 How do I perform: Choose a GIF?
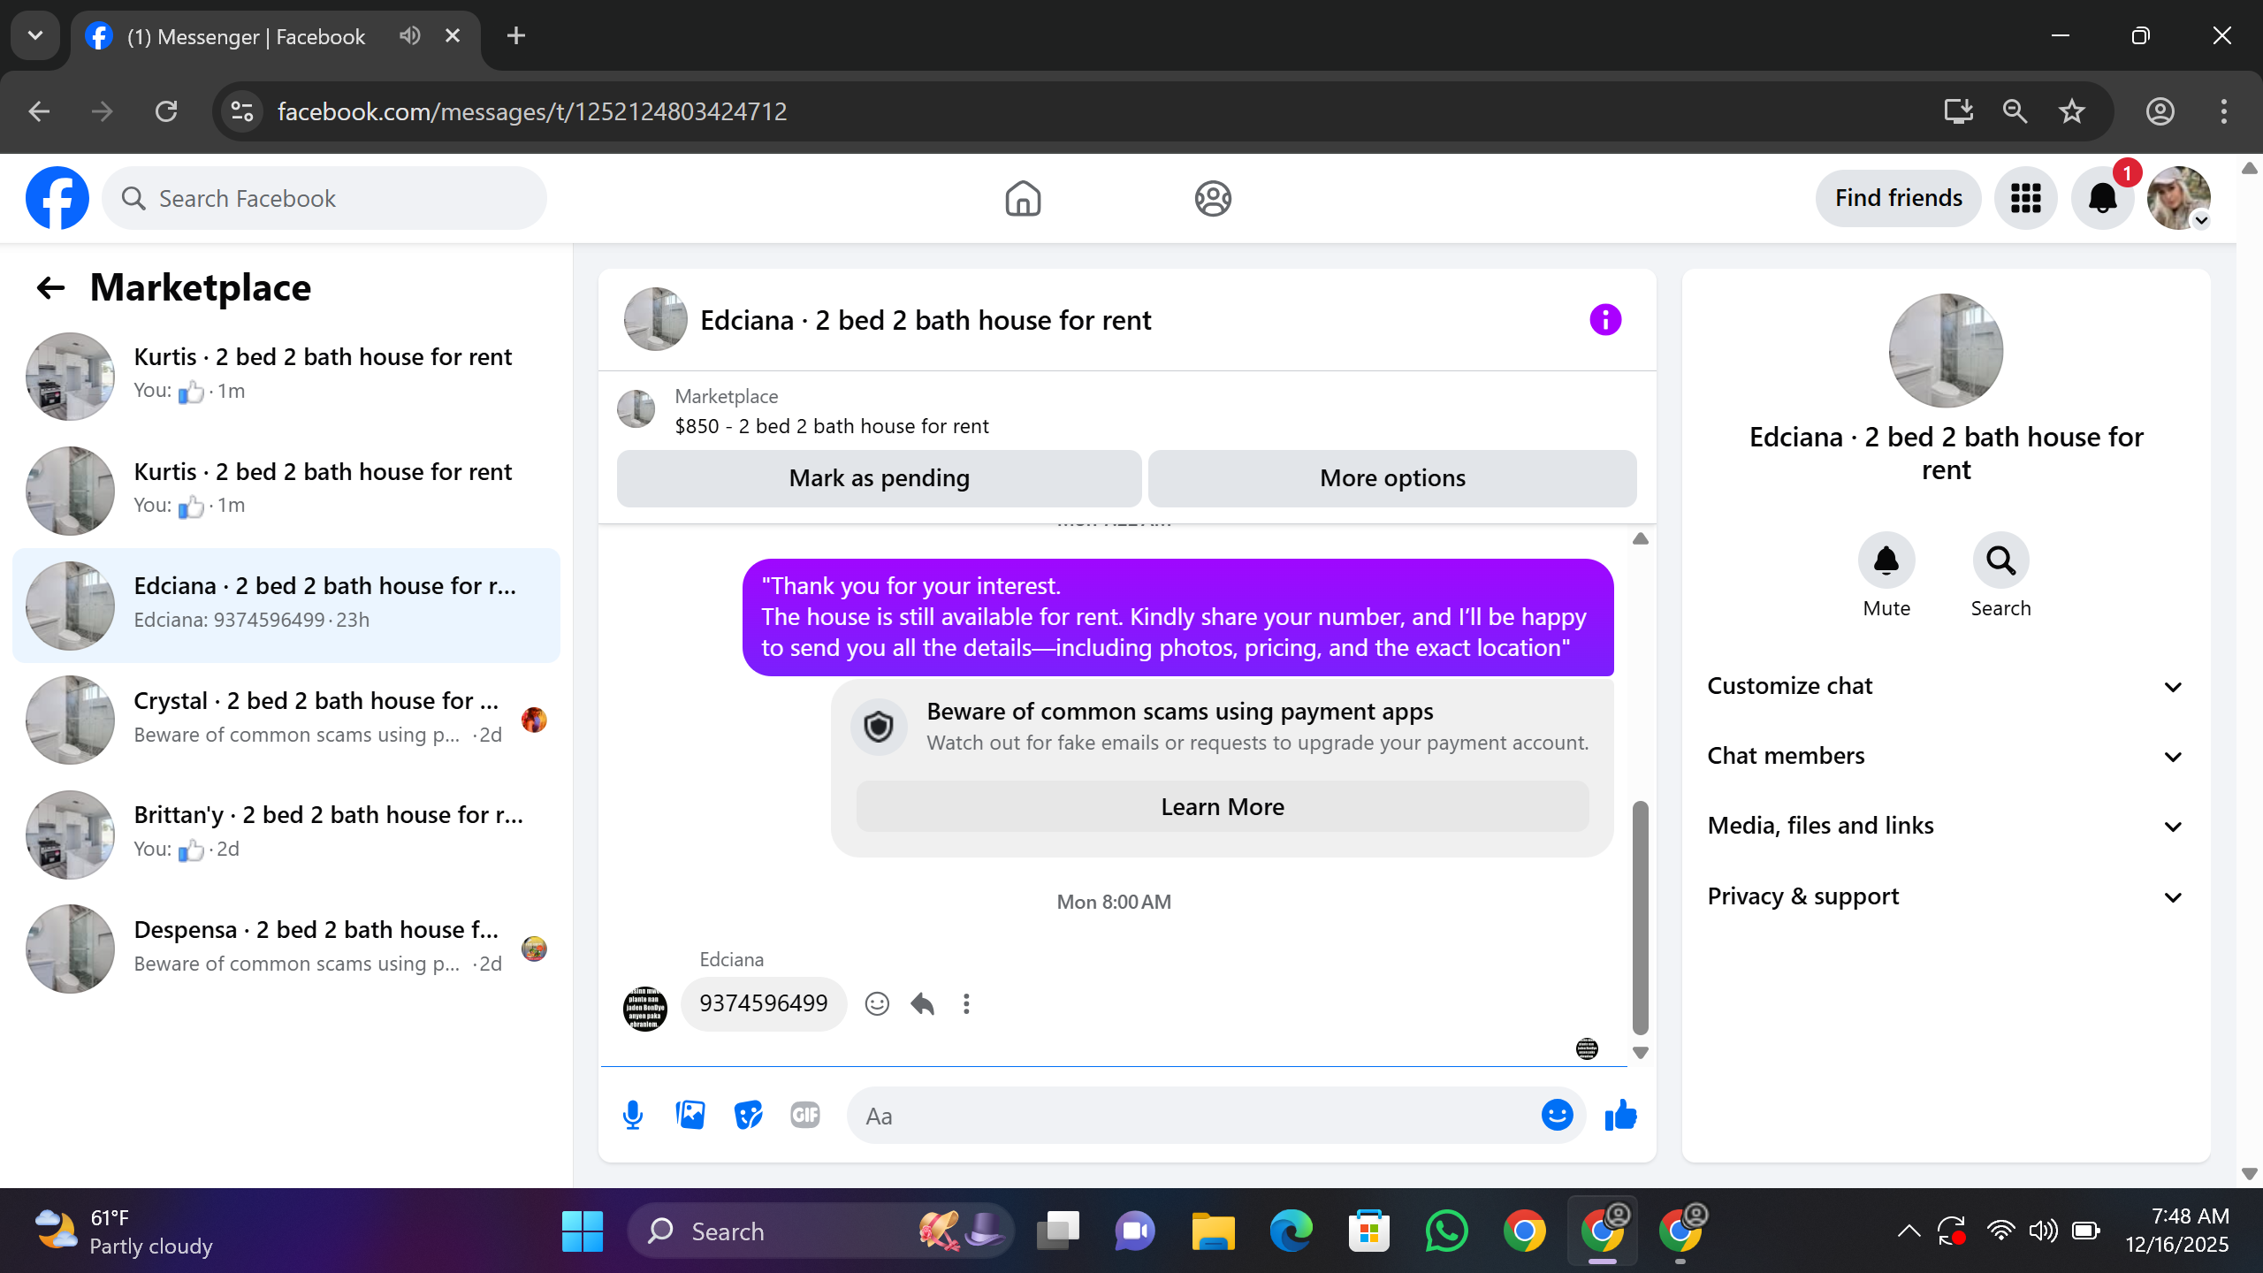(805, 1115)
